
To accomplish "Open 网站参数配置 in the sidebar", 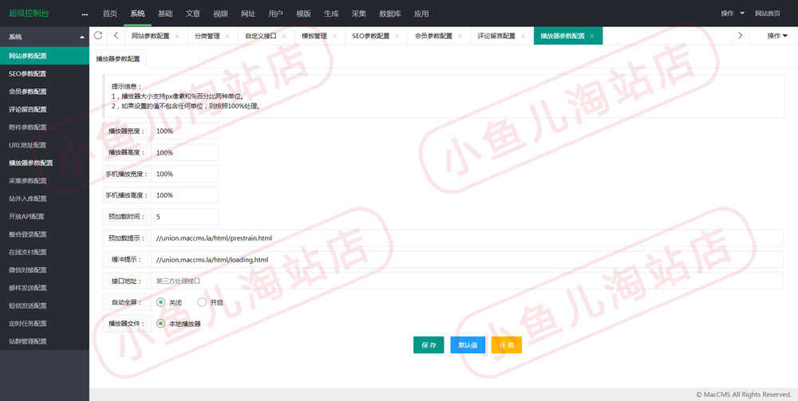I will point(44,55).
